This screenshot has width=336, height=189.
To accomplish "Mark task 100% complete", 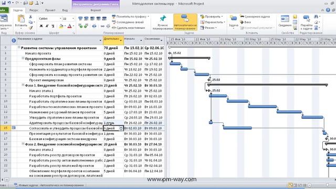I will (104, 19).
